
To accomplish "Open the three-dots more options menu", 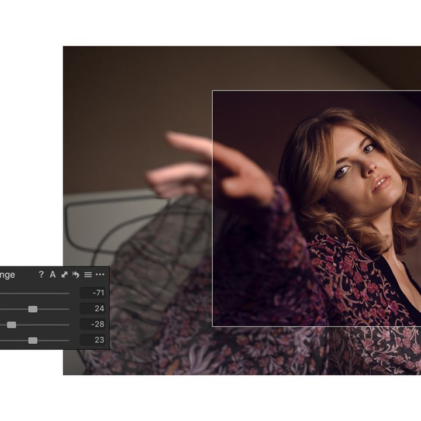I will point(100,274).
